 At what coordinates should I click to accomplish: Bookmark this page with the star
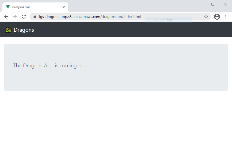[x=206, y=17]
